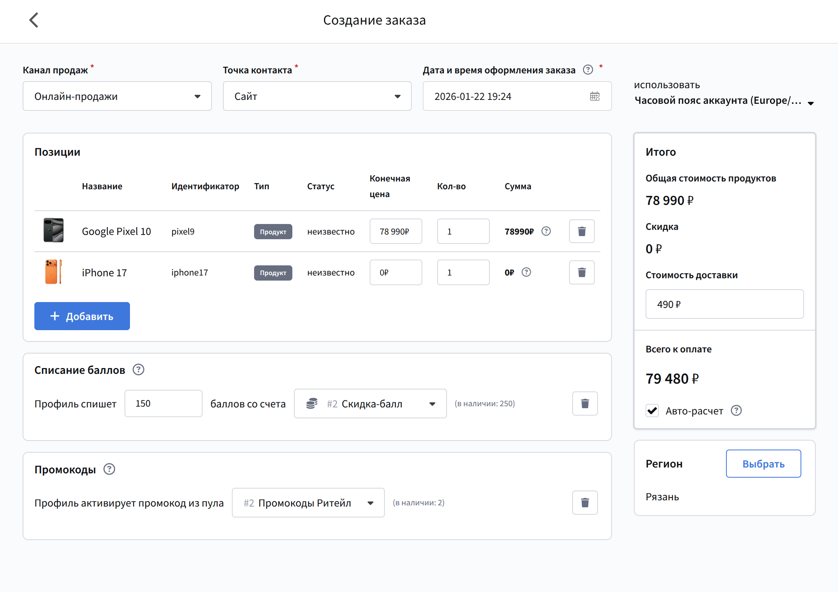
Task: Click the back arrow icon
Action: pos(34,20)
